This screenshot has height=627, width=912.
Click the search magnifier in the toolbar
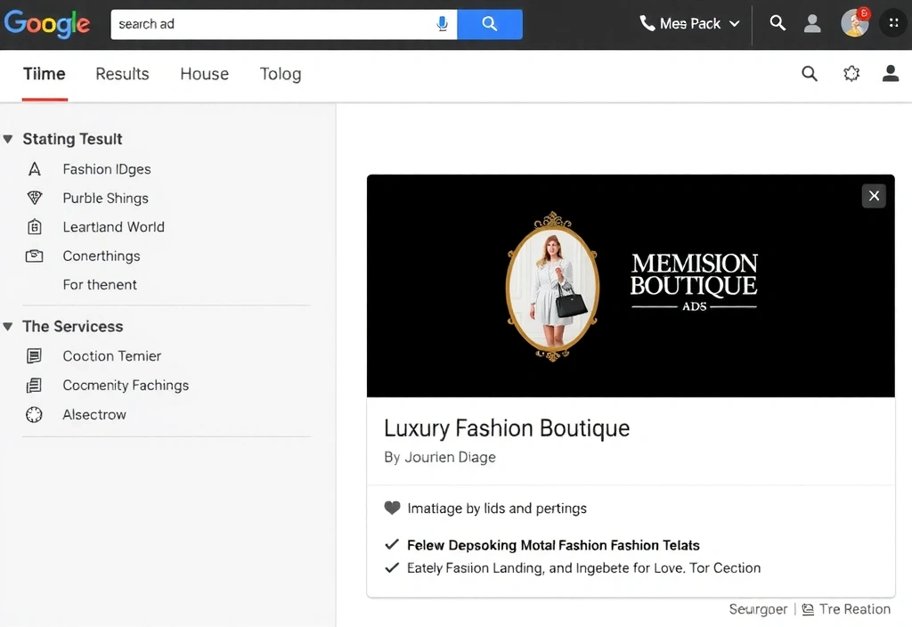coord(809,74)
